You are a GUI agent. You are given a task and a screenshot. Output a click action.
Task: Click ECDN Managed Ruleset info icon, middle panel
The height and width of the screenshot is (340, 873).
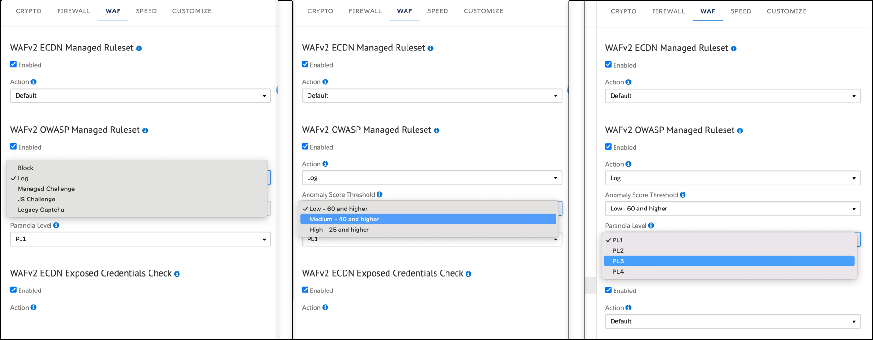coord(430,49)
